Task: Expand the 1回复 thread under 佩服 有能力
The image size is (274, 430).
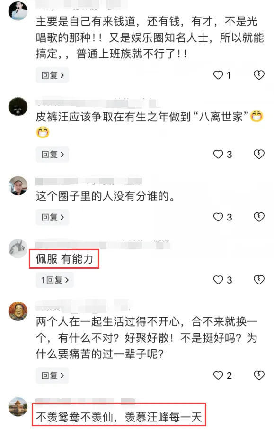Action: [x=55, y=280]
